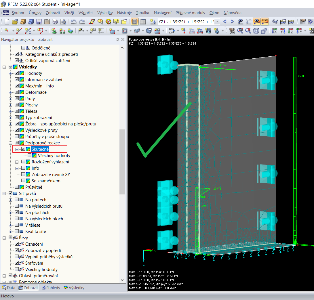Collapse the Podporové reakce node
The image size is (314, 300).
(x=11, y=143)
